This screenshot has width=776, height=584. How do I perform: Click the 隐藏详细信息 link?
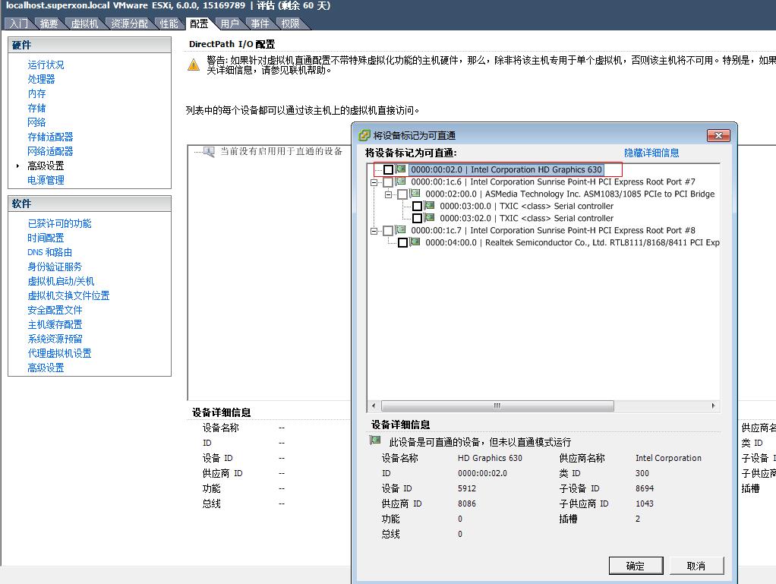click(651, 153)
